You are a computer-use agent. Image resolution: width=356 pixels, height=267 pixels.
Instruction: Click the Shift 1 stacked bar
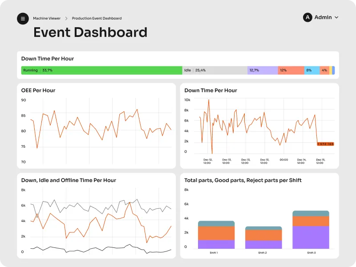point(216,235)
